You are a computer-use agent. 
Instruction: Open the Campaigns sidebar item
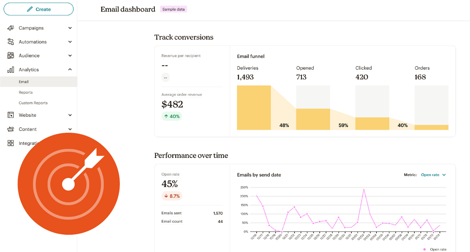click(38, 28)
